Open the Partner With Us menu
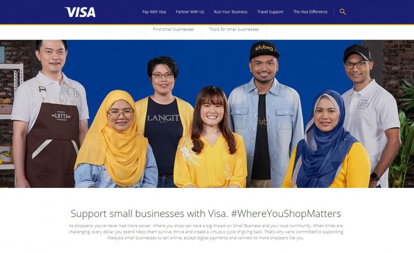Screen dimensions: 414x253 coord(190,12)
